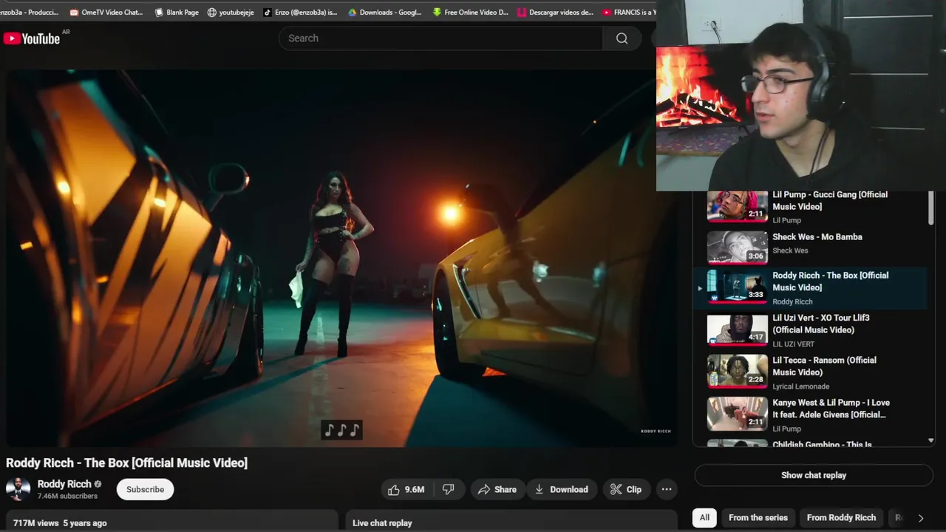Show more filter chips with right arrow
The height and width of the screenshot is (532, 946).
921,518
